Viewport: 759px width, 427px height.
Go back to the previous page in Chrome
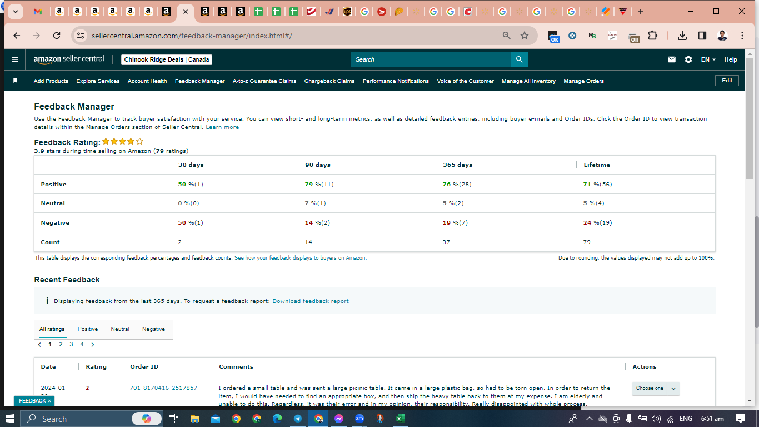[x=17, y=36]
